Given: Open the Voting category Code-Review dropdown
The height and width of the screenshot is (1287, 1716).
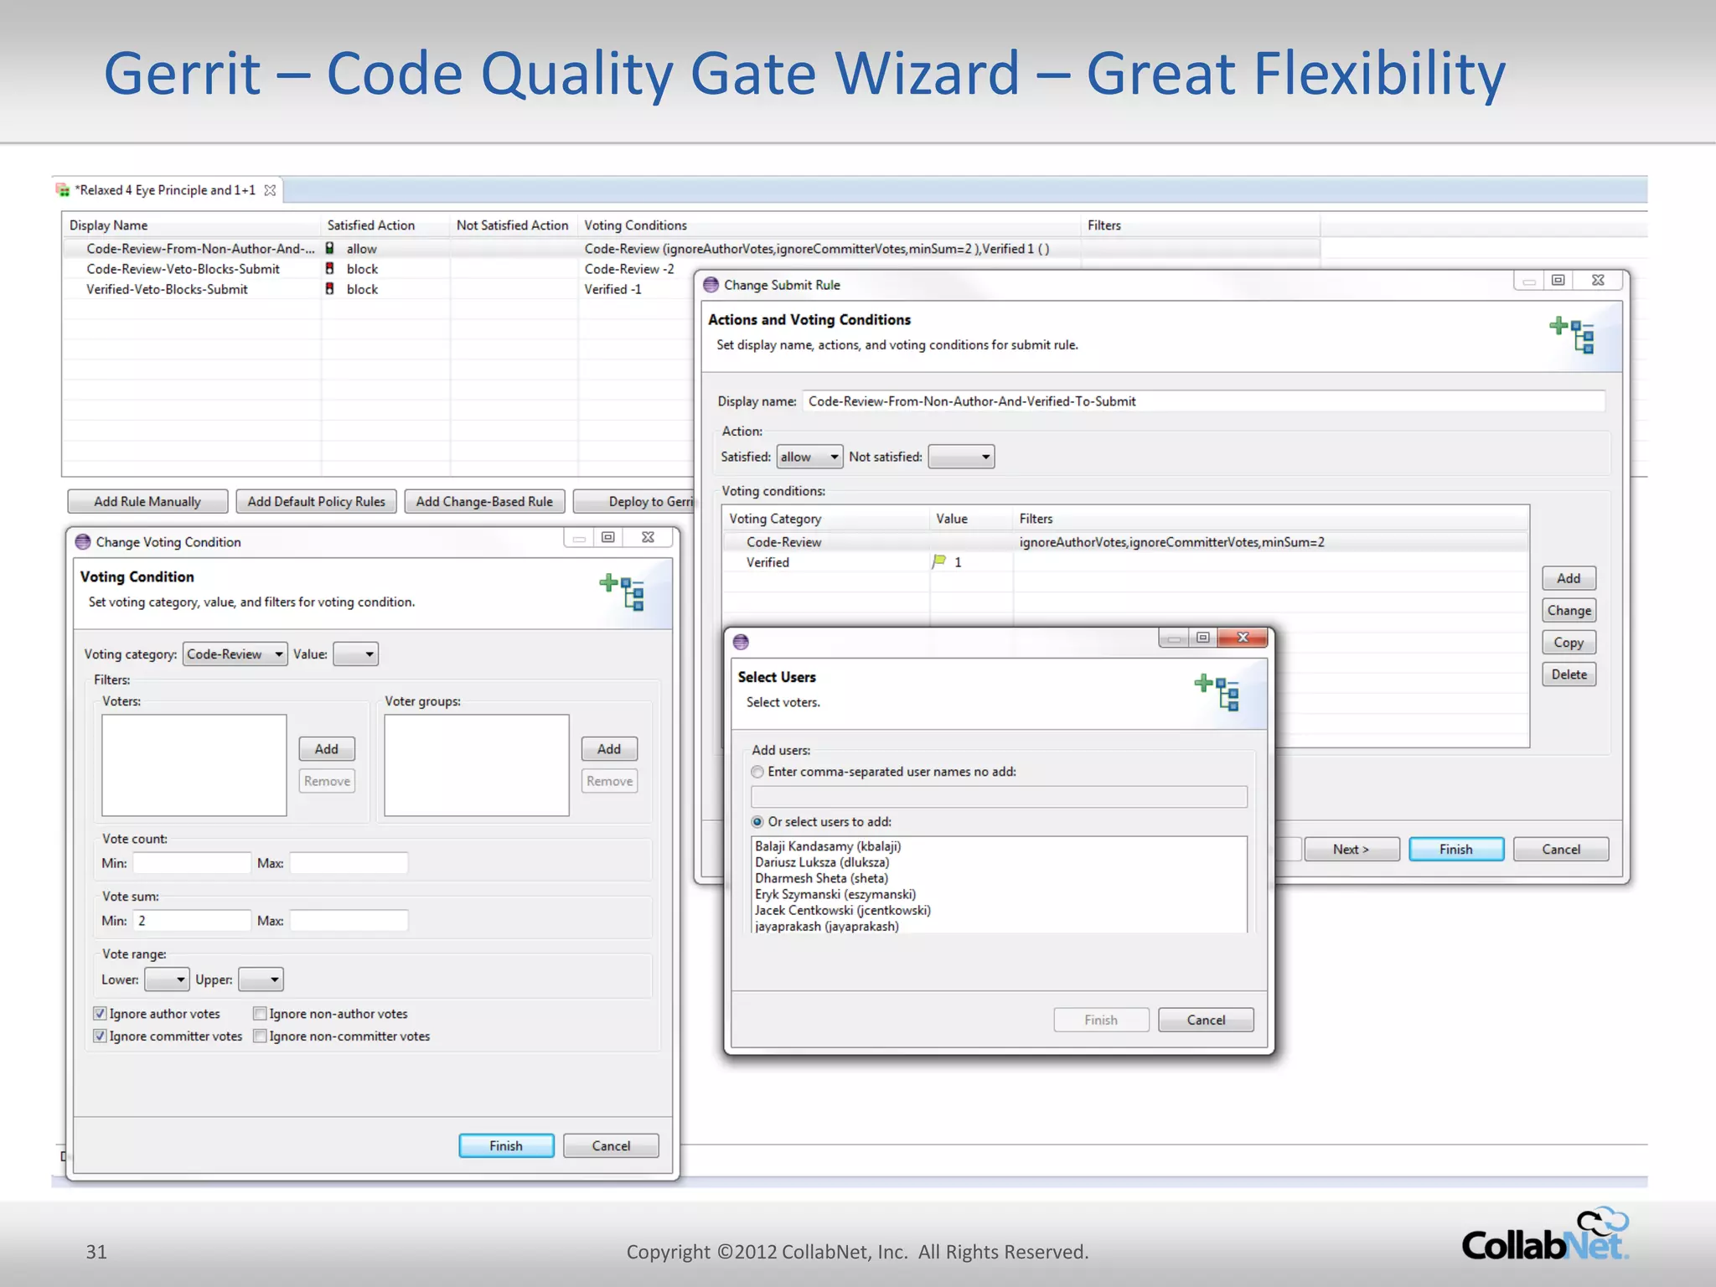Looking at the screenshot, I should [x=235, y=654].
